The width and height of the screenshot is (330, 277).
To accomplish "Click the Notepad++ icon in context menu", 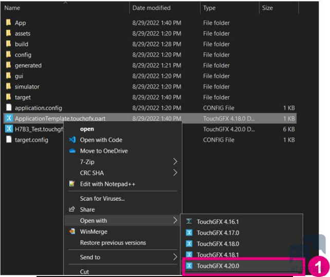I will (72, 184).
